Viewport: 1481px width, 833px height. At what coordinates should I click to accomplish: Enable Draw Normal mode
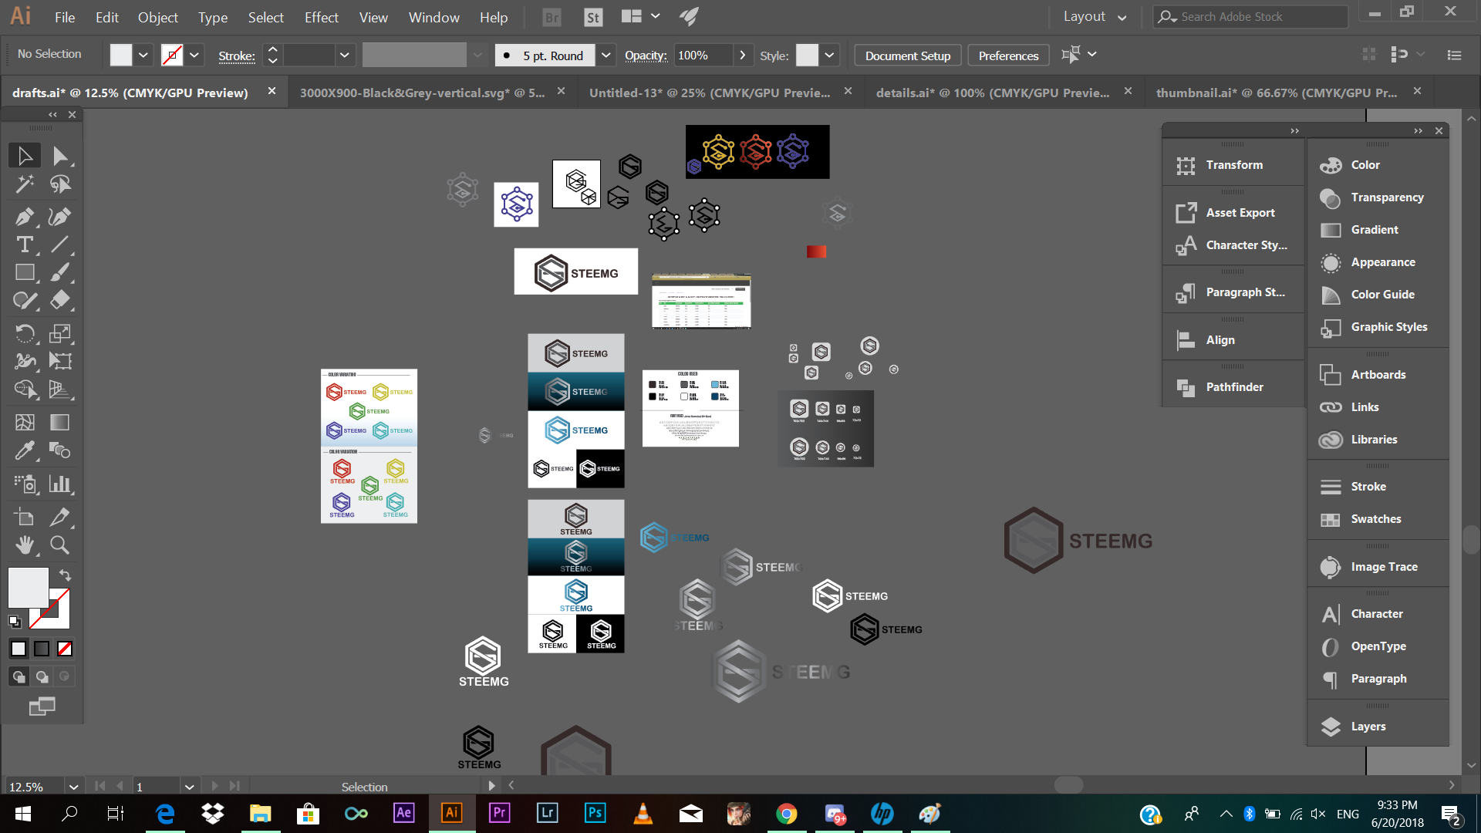tap(19, 676)
